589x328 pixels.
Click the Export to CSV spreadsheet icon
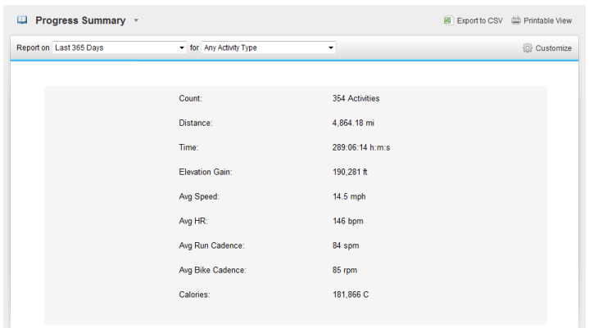[447, 20]
